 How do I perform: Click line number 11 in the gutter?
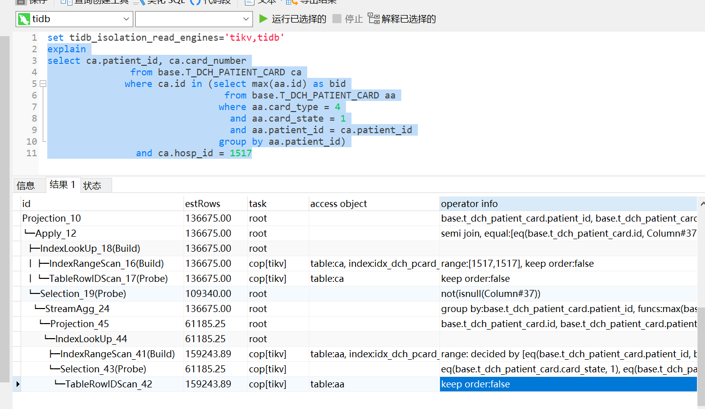[32, 153]
